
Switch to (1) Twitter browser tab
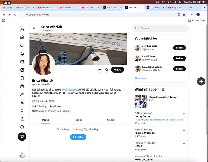tap(155, 7)
